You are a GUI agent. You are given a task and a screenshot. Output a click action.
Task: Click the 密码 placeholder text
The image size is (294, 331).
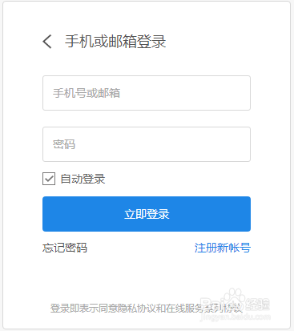click(x=64, y=144)
